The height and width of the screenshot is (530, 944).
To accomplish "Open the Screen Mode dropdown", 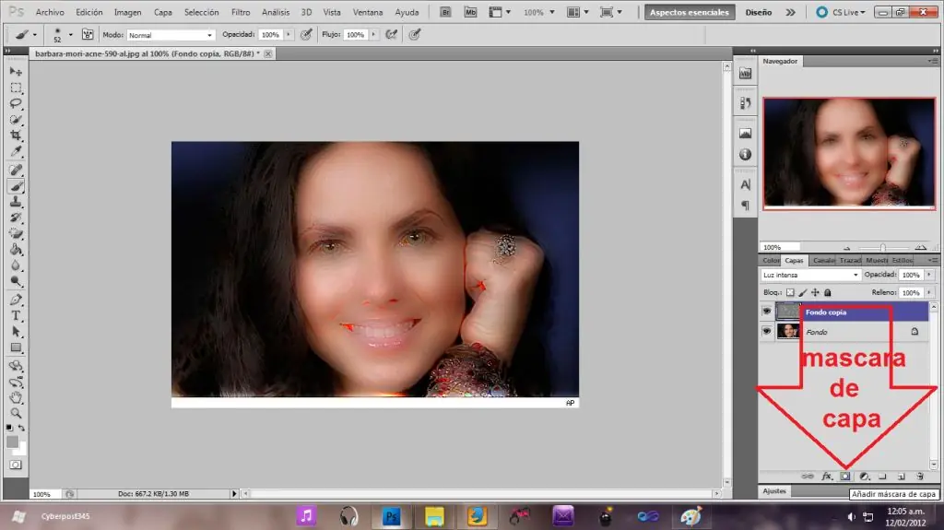I will click(612, 12).
